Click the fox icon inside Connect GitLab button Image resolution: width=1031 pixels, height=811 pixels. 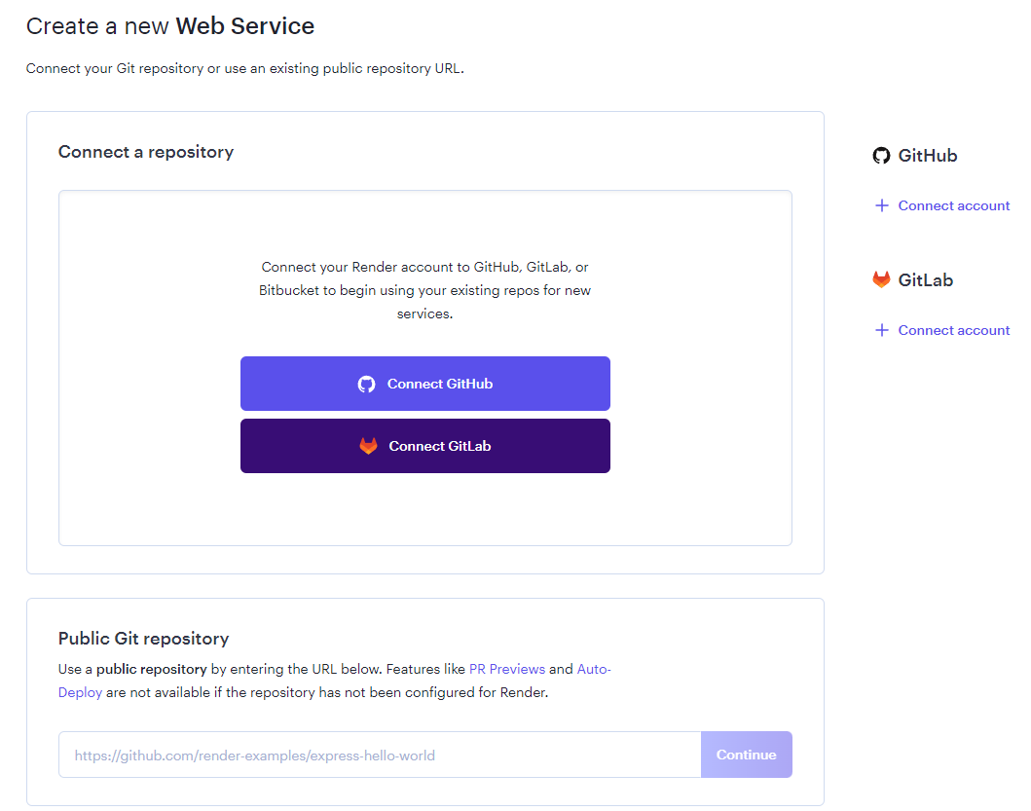(x=368, y=446)
